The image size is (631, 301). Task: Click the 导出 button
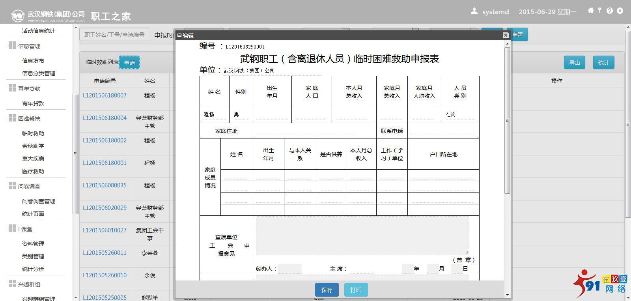point(575,63)
